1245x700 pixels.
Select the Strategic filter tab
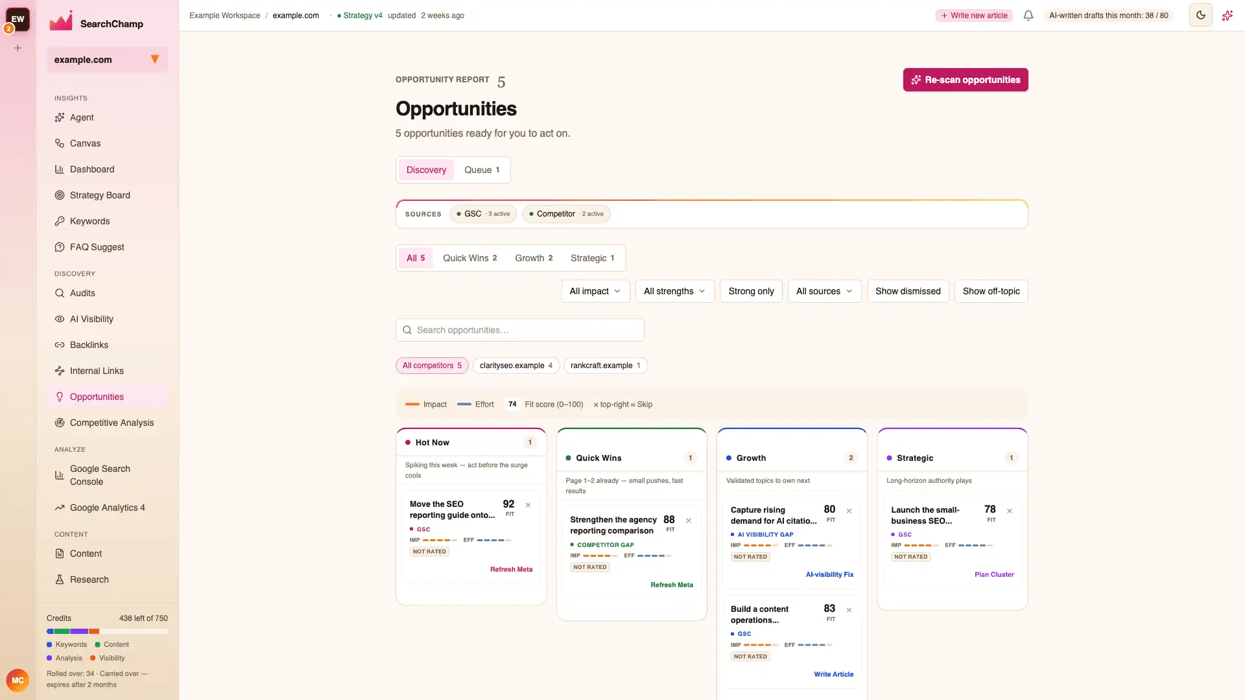[592, 258]
